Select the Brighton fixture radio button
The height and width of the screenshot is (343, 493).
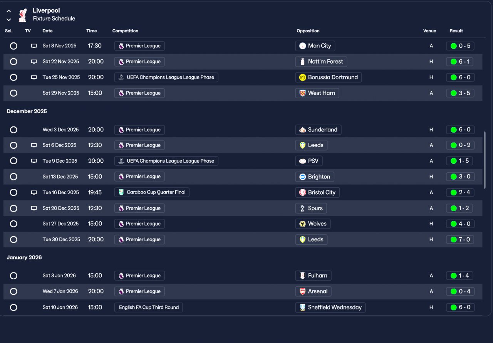click(13, 177)
